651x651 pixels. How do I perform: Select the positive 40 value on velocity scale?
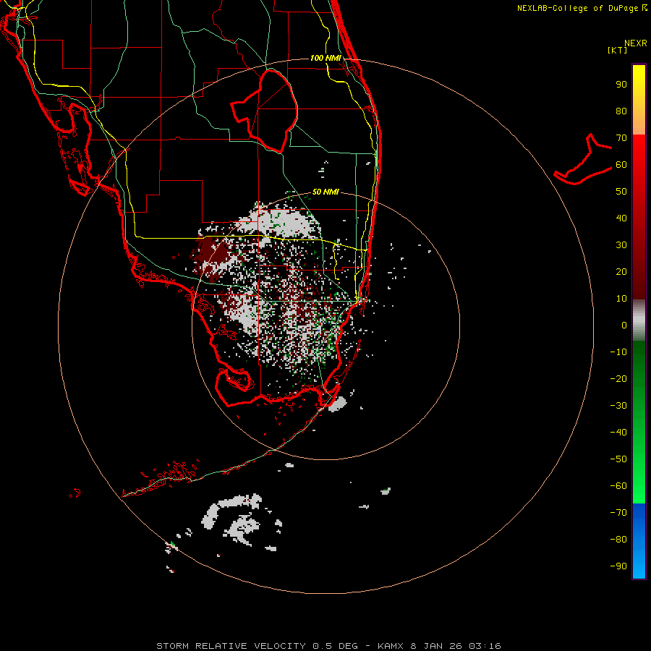click(621, 218)
